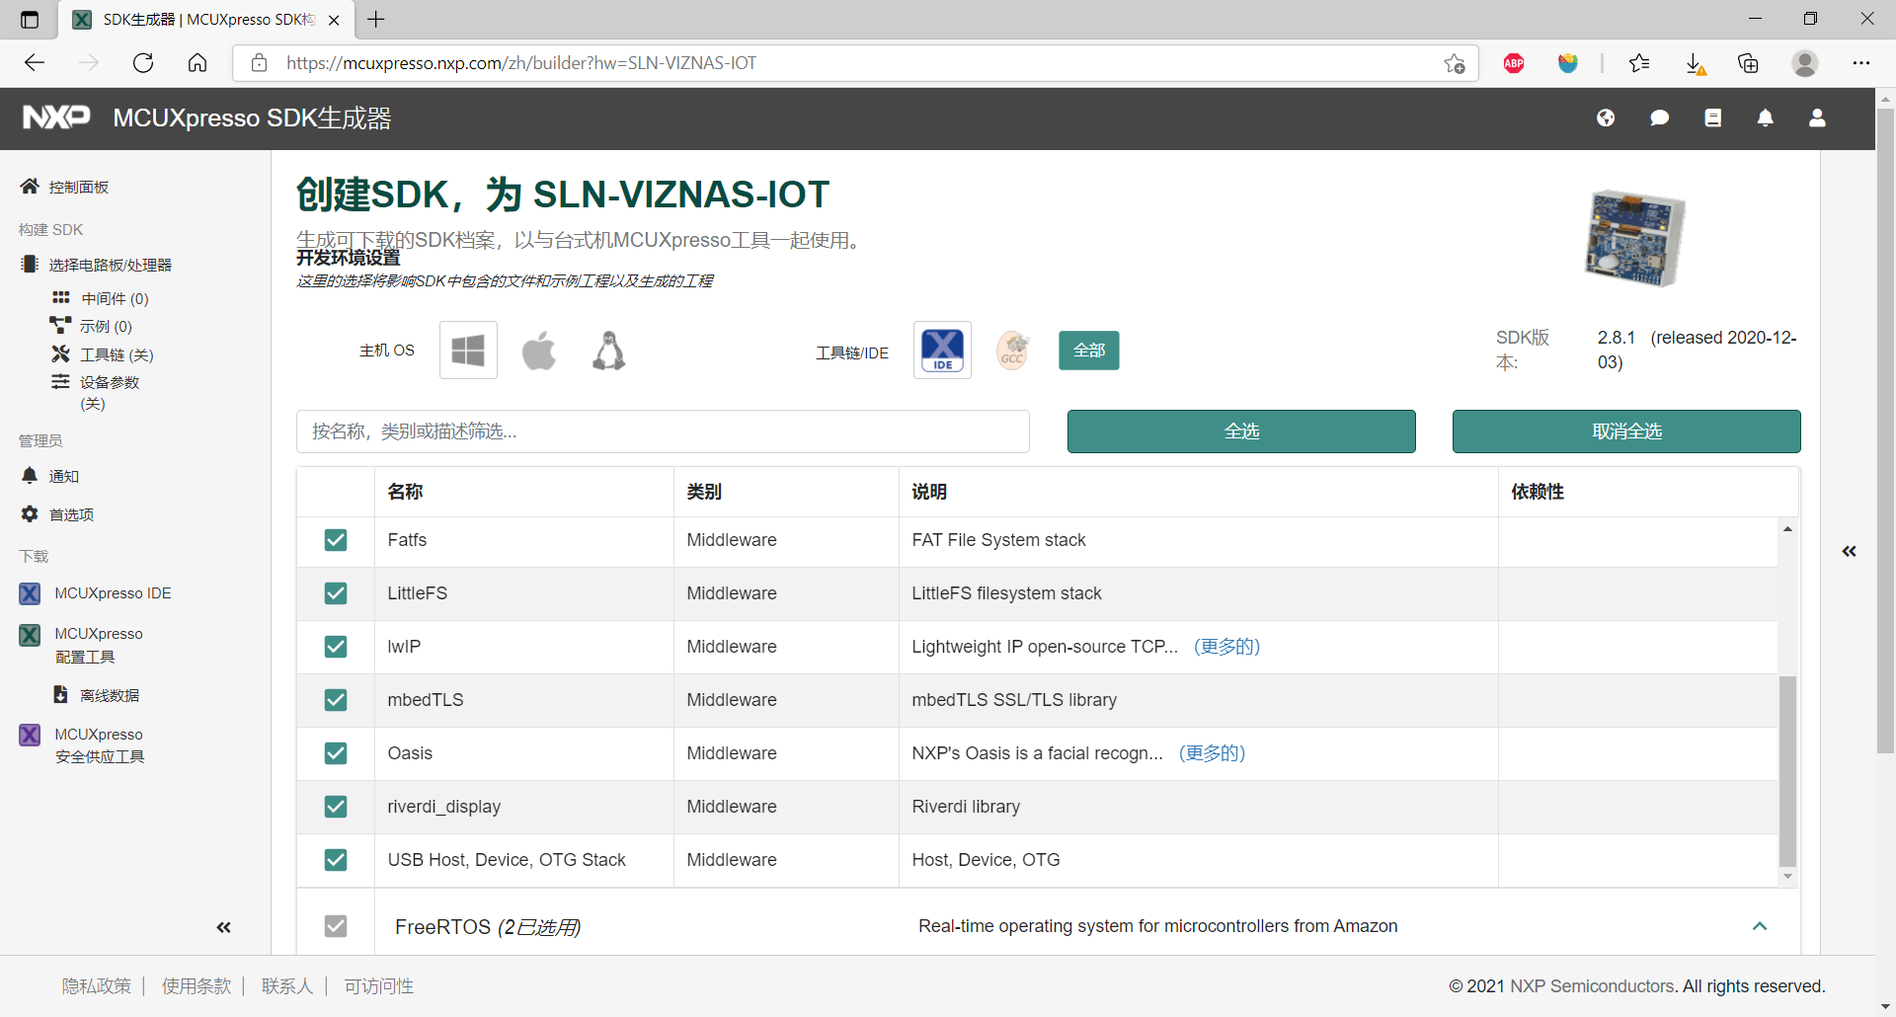Open browser favorites star-list icon

(x=1639, y=63)
